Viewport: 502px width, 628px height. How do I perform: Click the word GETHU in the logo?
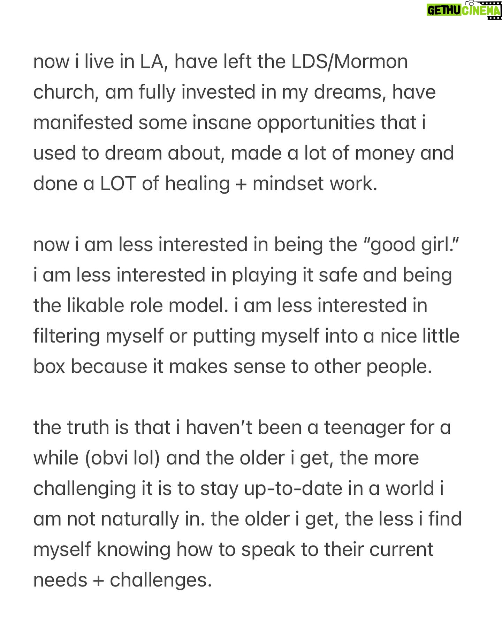444,11
